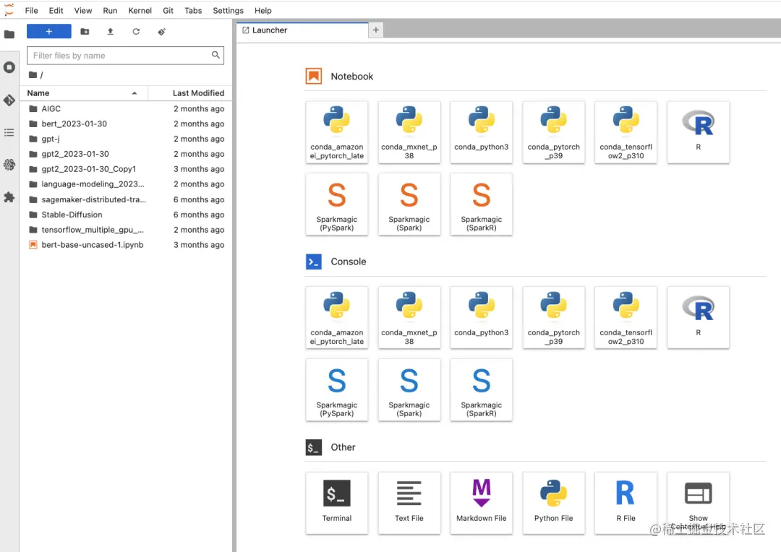
Task: Create a new R File
Action: coord(626,503)
